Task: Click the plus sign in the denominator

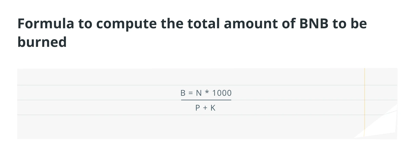Action: click(x=205, y=108)
